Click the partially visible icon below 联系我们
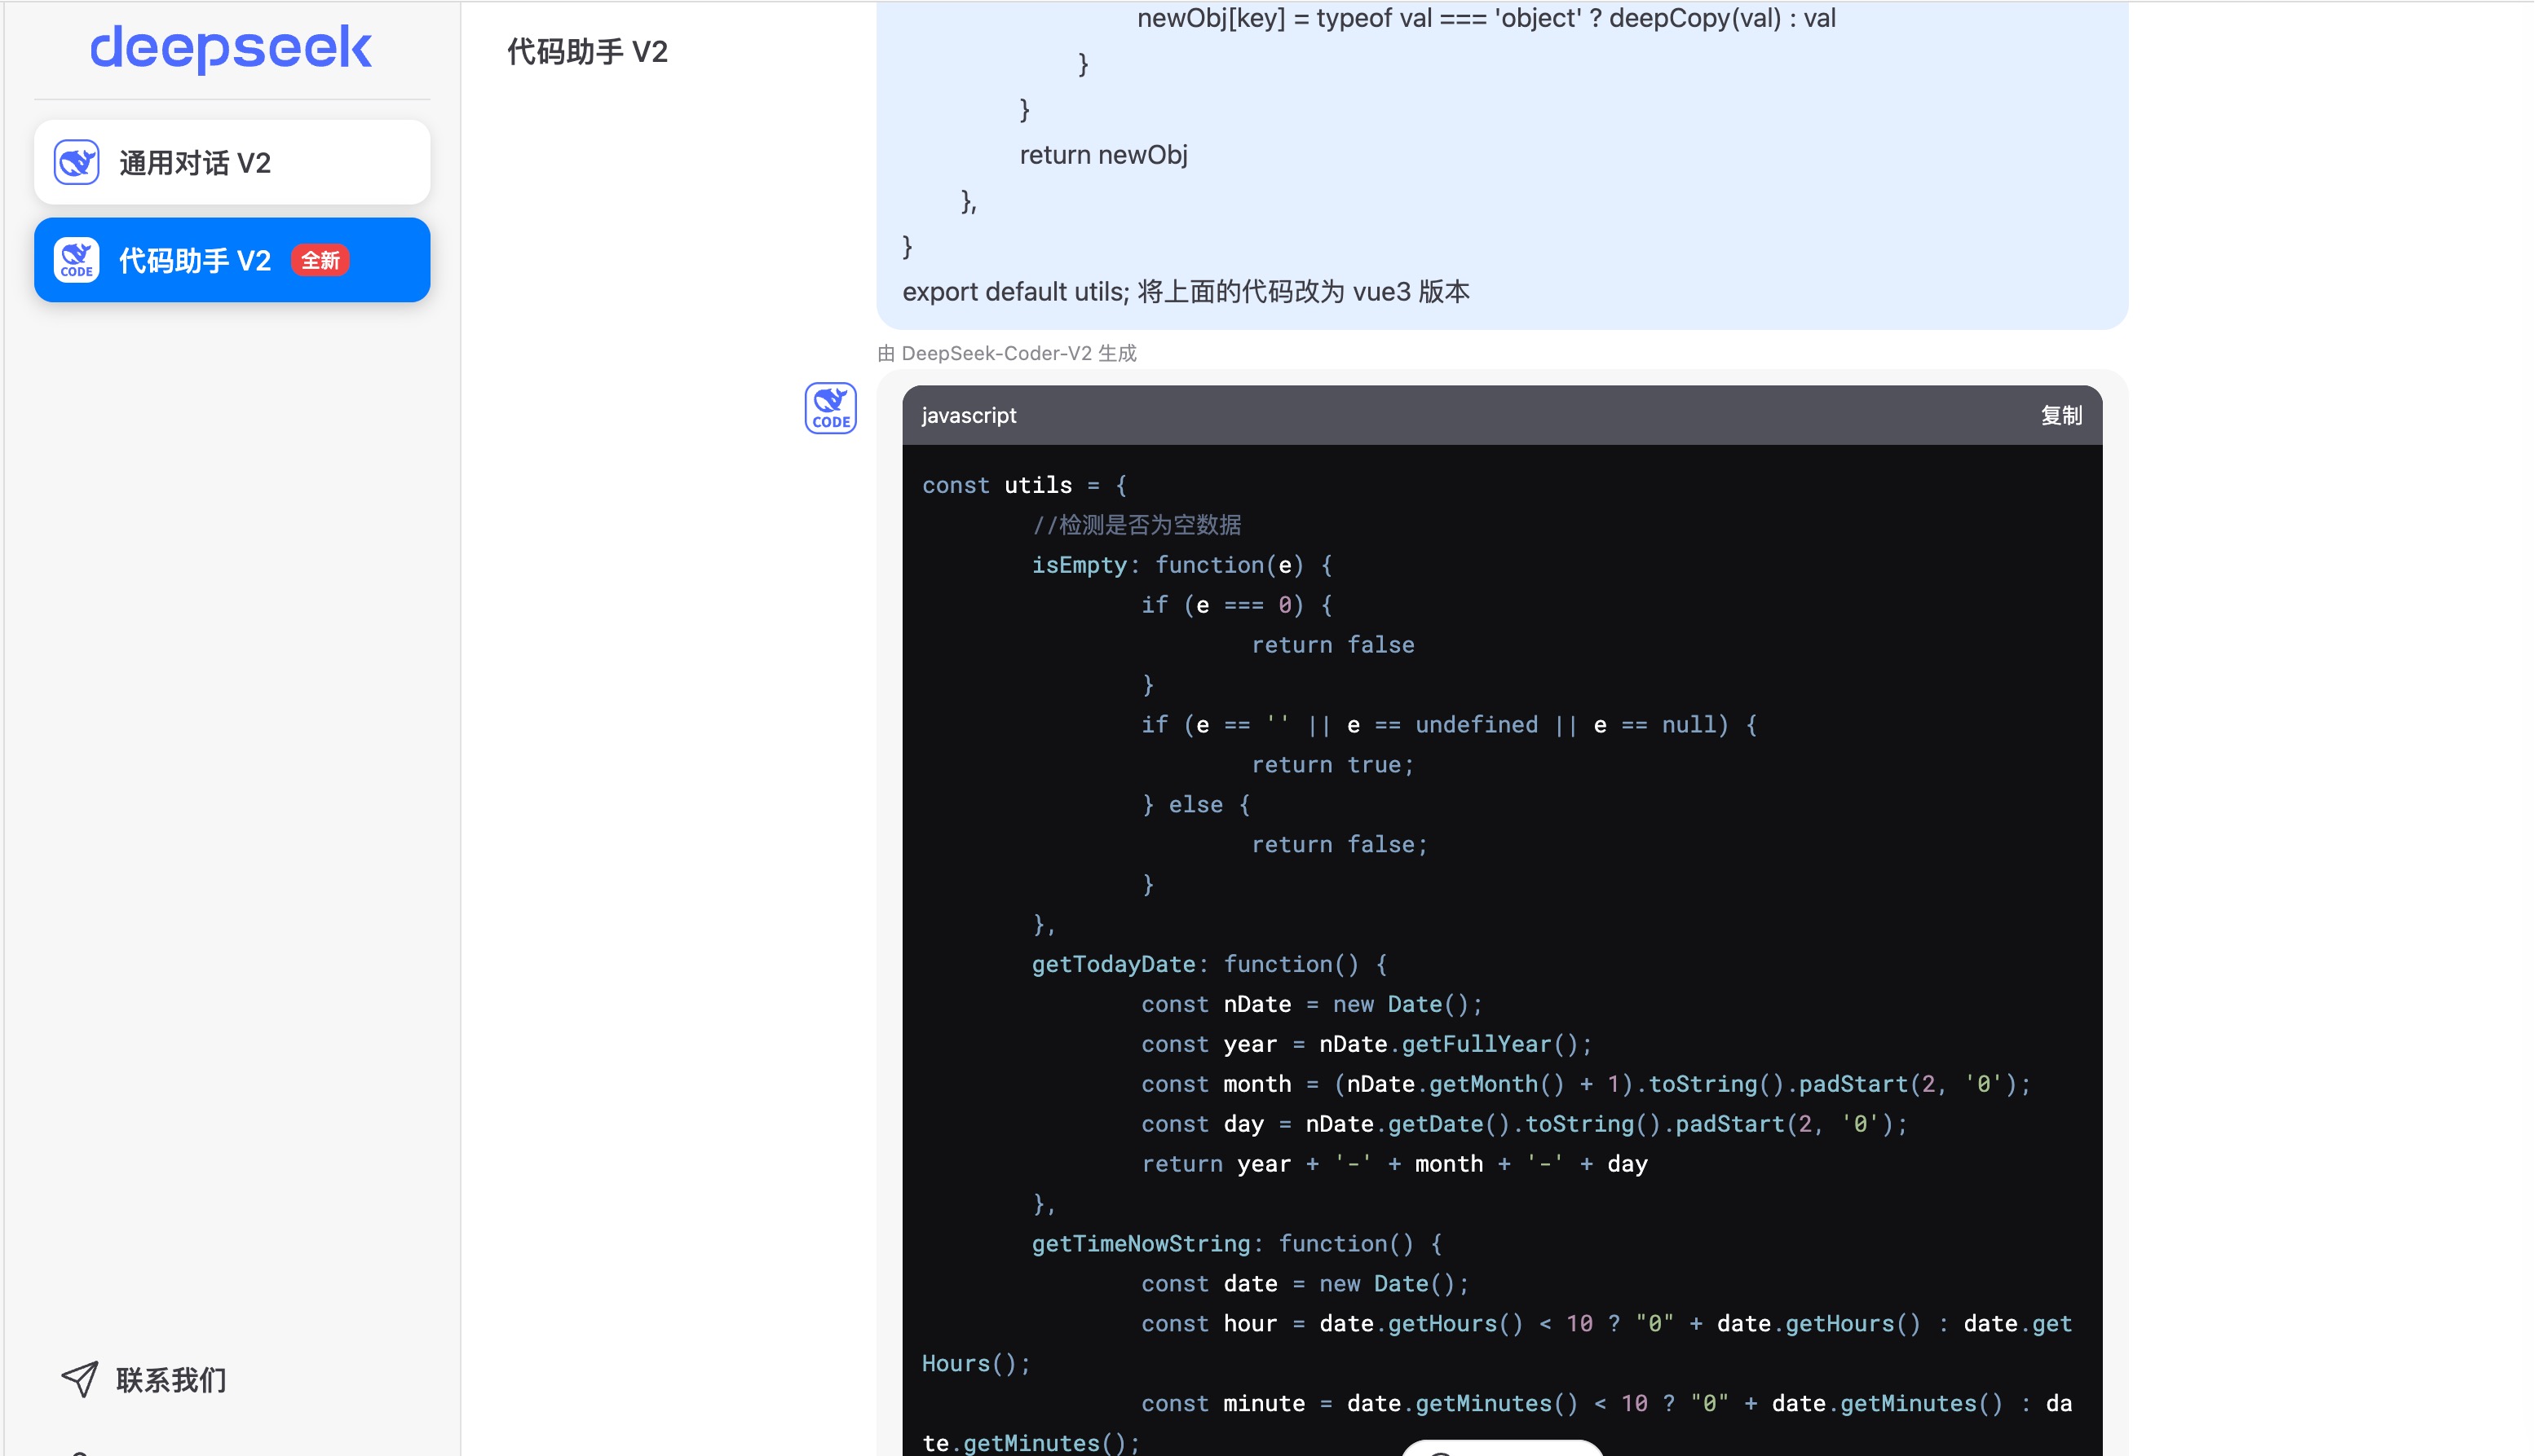2535x1456 pixels. tap(80, 1452)
